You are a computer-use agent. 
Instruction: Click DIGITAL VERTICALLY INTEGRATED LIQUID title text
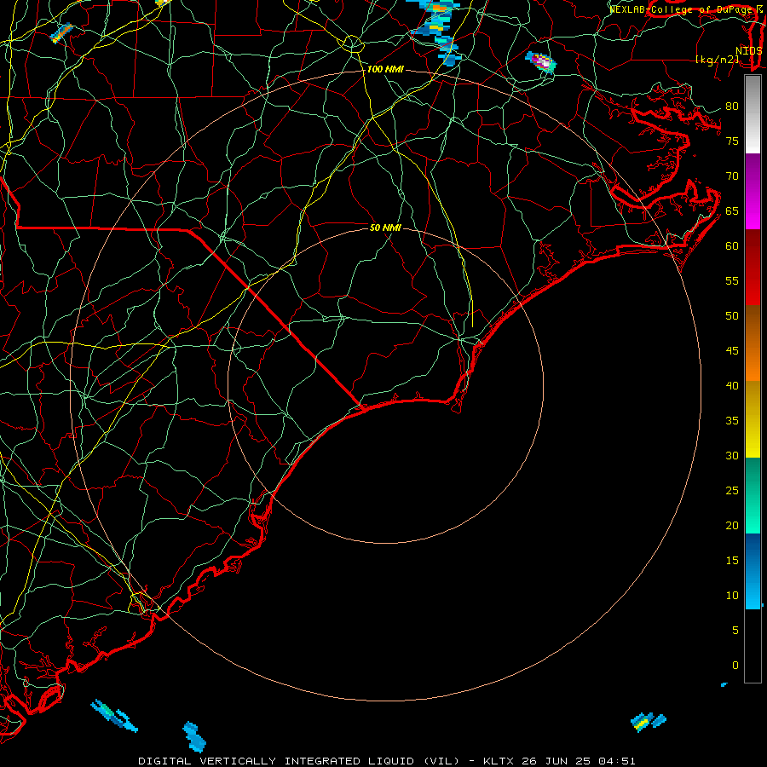[x=279, y=761]
